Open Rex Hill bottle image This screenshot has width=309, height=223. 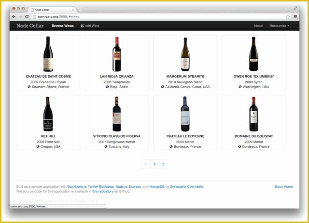point(48,114)
